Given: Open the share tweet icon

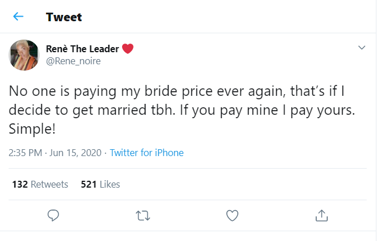Looking at the screenshot, I should [x=321, y=215].
